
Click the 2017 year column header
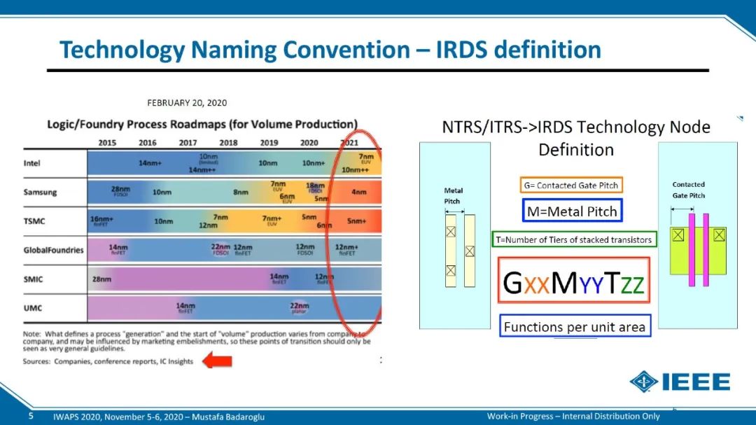tap(188, 143)
